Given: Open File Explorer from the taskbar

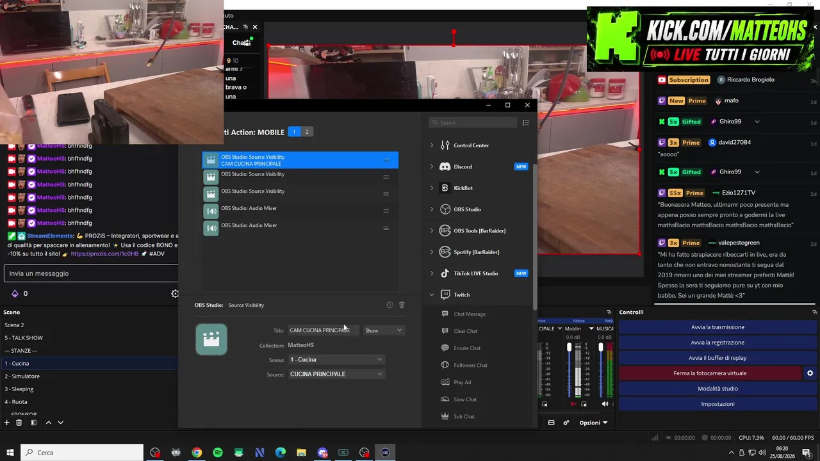Looking at the screenshot, I should click(302, 453).
